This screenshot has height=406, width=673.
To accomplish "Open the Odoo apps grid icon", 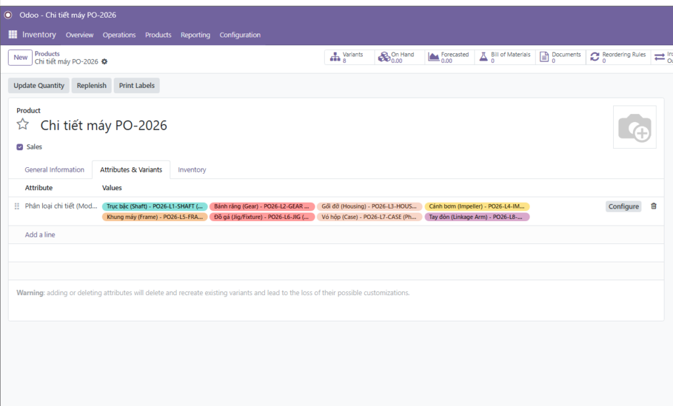I will pos(12,35).
